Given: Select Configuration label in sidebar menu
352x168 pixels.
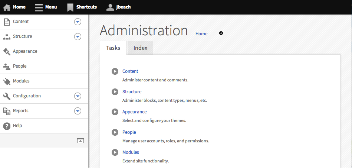Looking at the screenshot, I should [x=27, y=96].
